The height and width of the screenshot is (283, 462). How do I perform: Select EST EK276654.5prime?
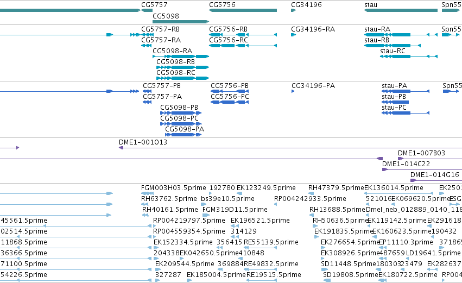click(x=350, y=243)
